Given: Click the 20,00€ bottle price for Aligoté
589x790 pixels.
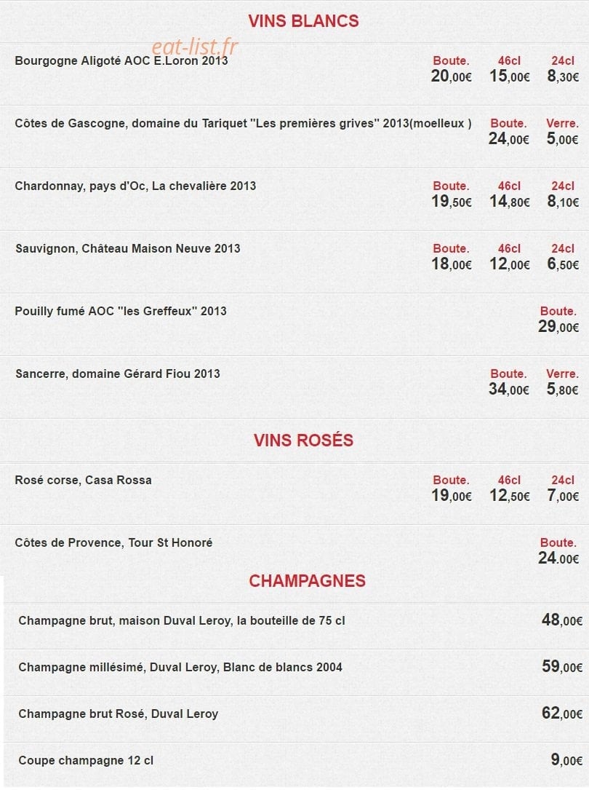Looking at the screenshot, I should pyautogui.click(x=451, y=76).
